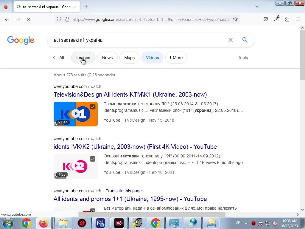
Task: Click the UK language indicator
Action: click(x=238, y=222)
